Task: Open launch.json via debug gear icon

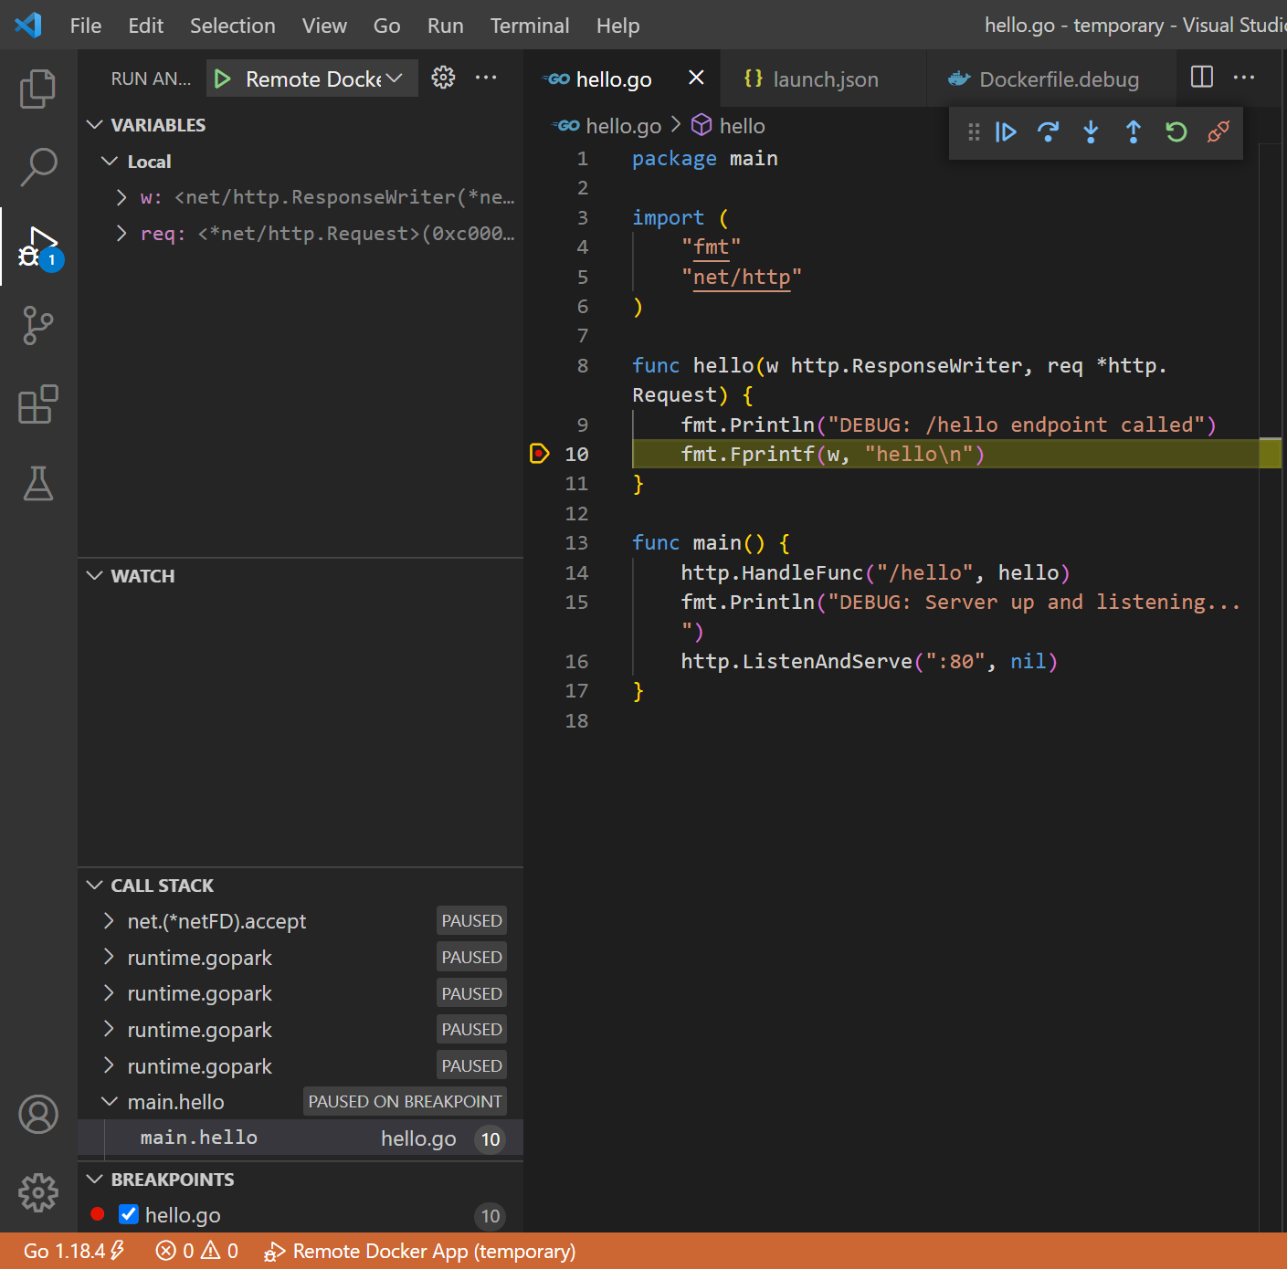Action: click(443, 78)
